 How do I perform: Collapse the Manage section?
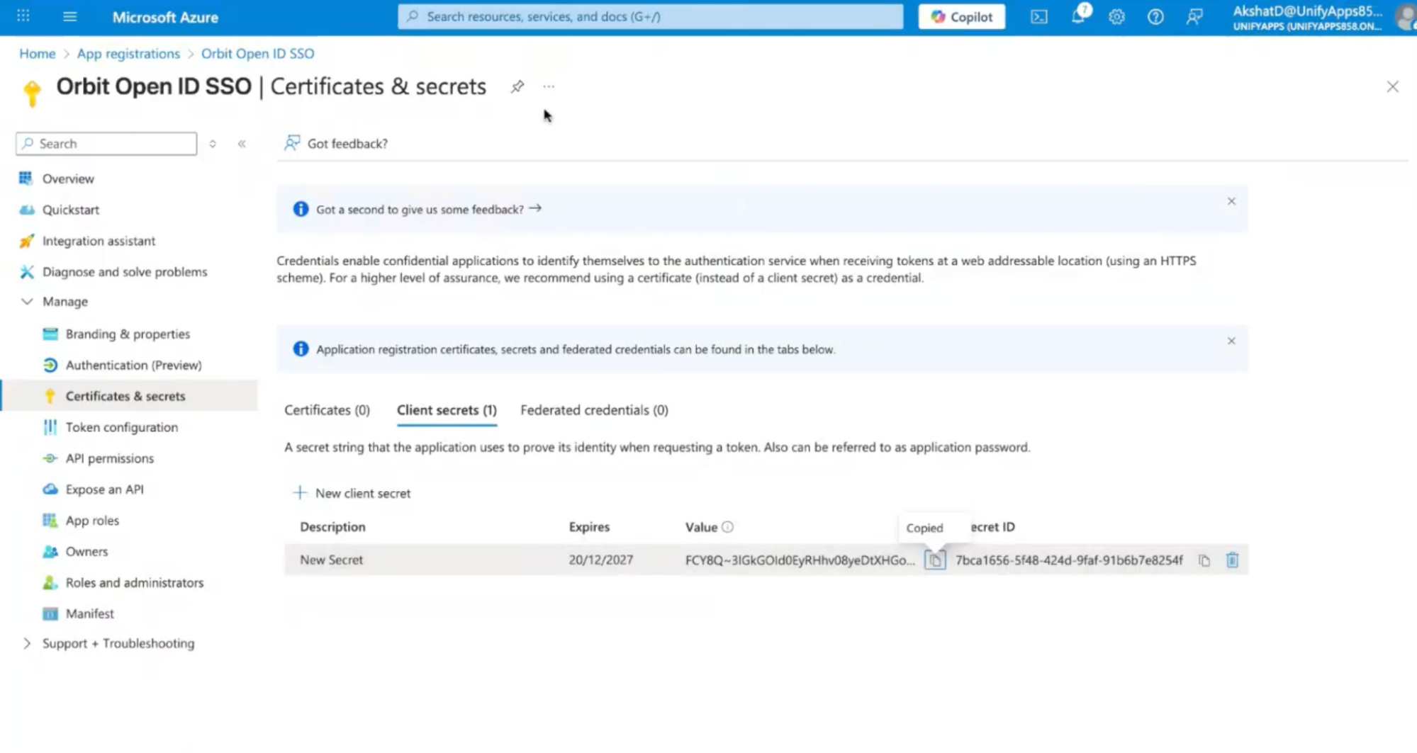coord(27,301)
